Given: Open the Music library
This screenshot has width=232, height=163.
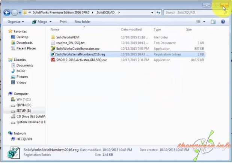Looking at the screenshot, I should [21, 71].
